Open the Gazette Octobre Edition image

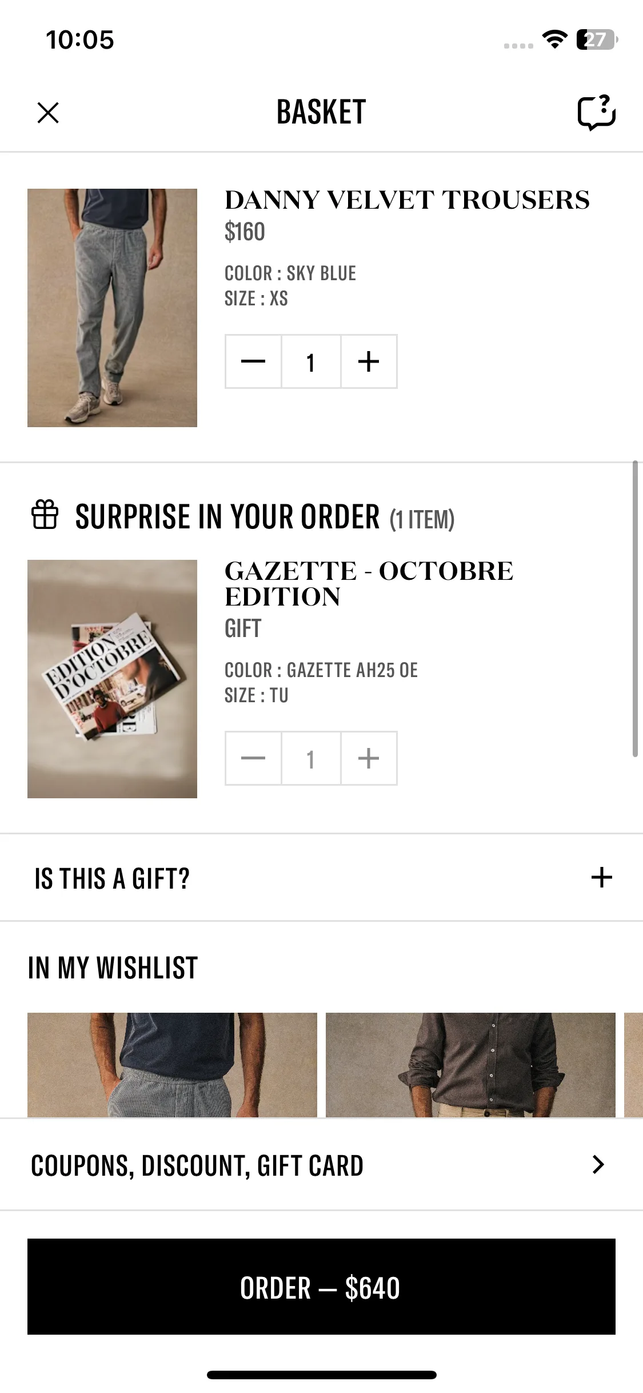click(x=112, y=679)
